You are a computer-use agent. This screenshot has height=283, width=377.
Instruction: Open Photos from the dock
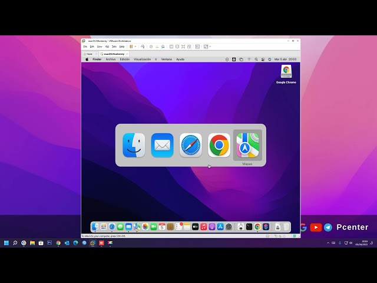145,226
